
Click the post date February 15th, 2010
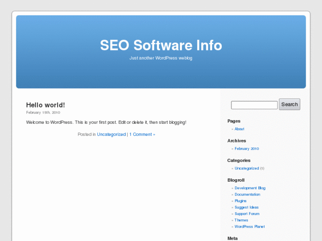coord(43,113)
